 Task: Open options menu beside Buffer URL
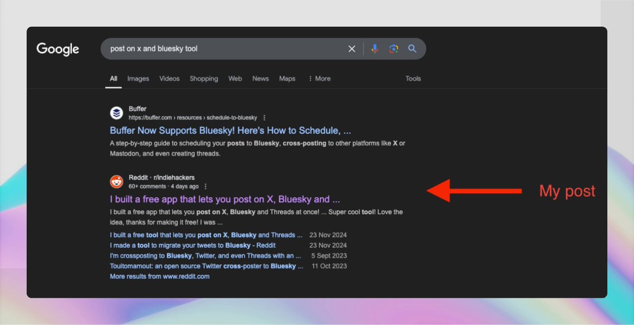click(x=264, y=118)
